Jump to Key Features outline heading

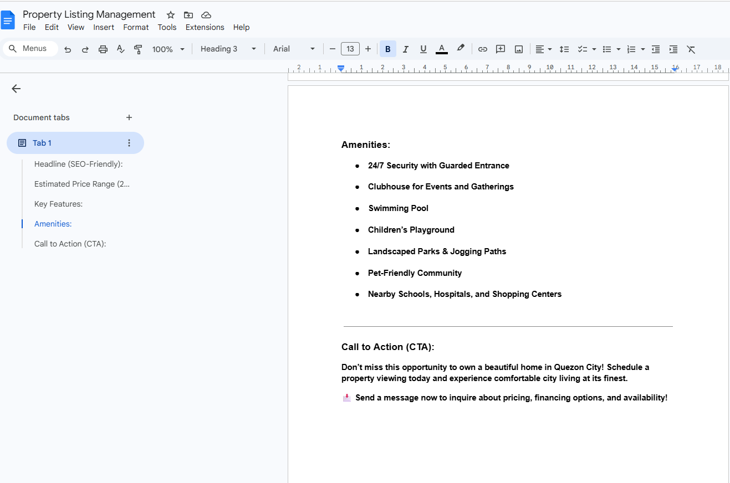(x=58, y=204)
